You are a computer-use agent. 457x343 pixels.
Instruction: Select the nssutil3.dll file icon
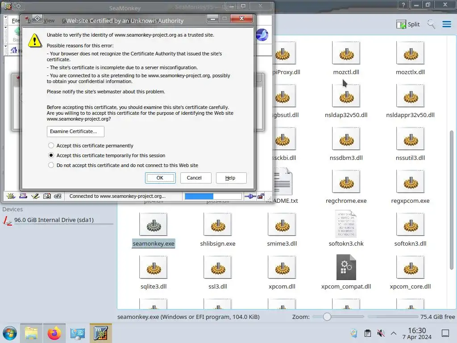click(411, 139)
